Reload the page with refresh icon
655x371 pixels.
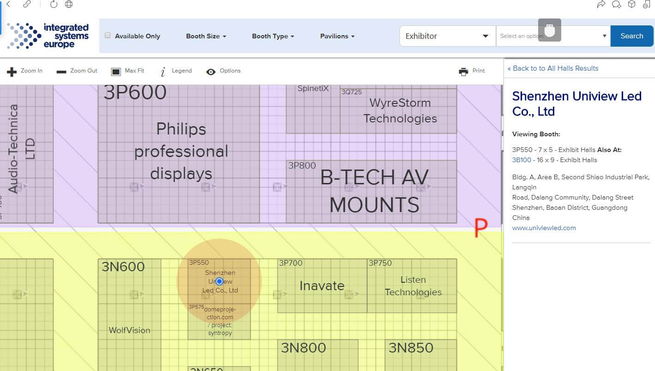54,4
